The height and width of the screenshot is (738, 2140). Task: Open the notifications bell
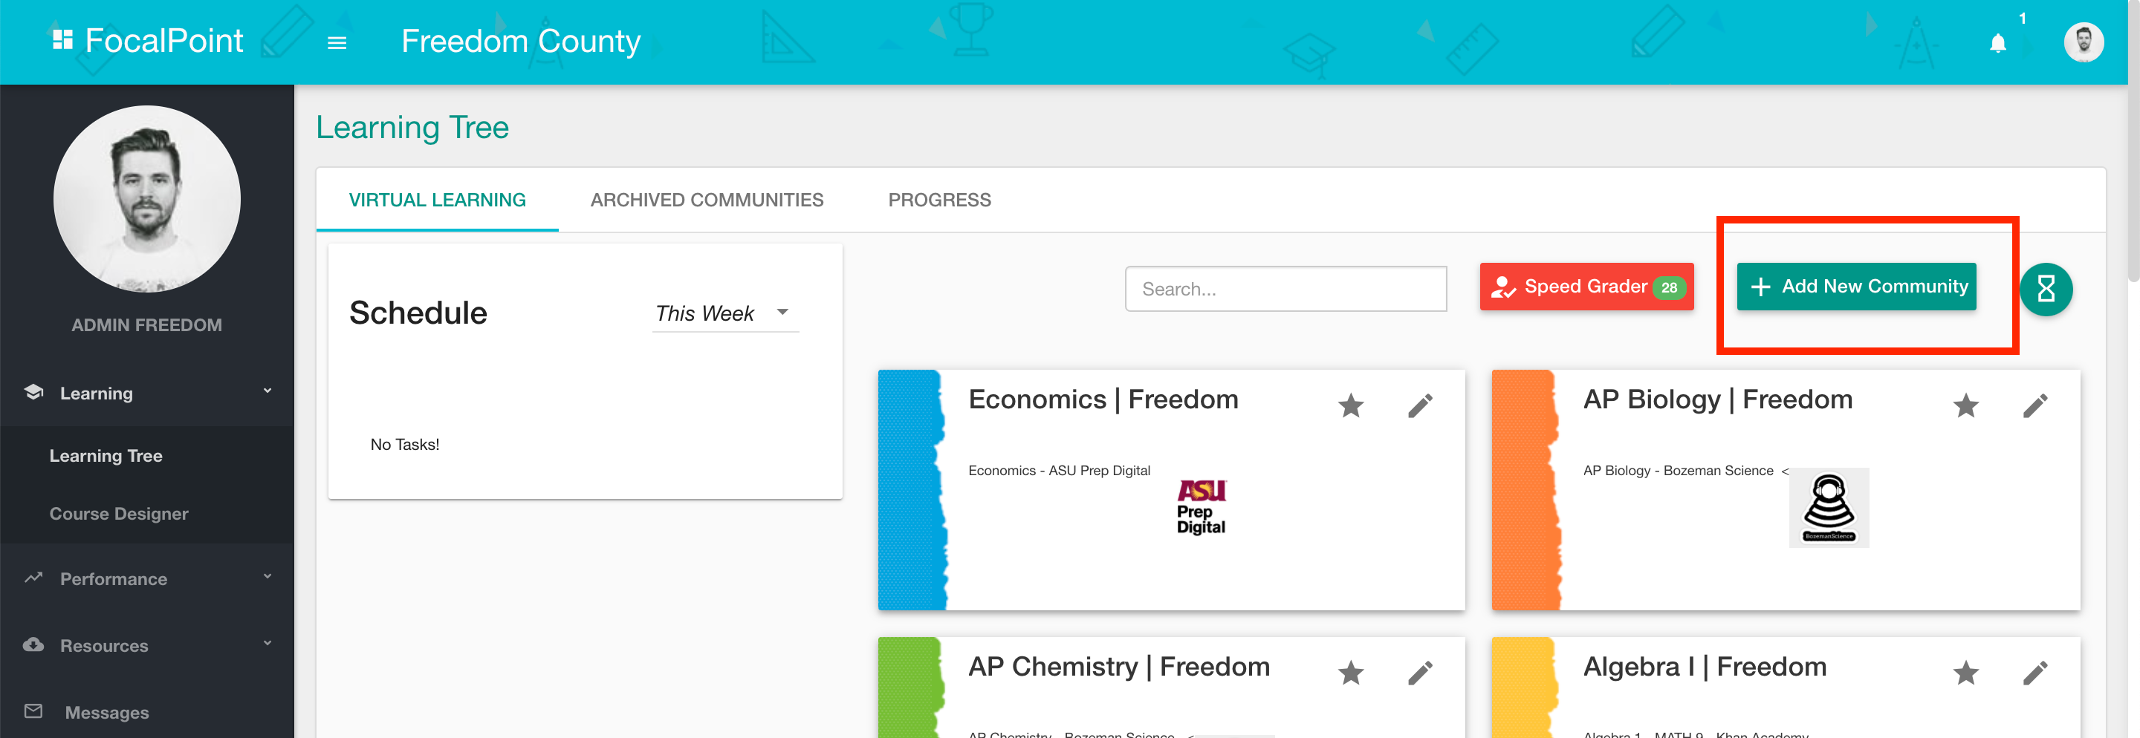point(1998,42)
